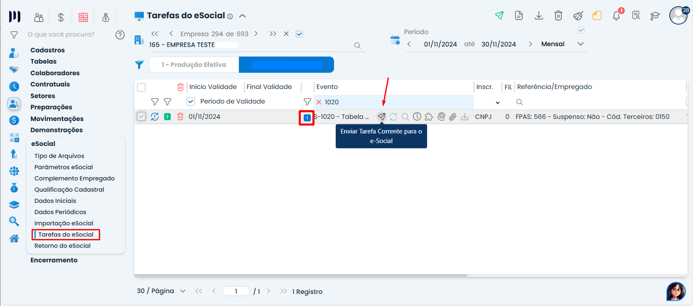Screen dimensions: 693x306
Task: Click the money bag icon in top-left toolbar
Action: coord(106,17)
